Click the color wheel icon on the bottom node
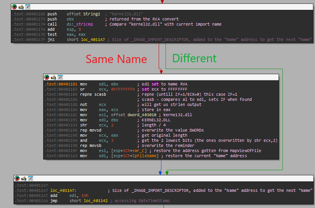The height and width of the screenshot is (208, 315). click(17, 178)
